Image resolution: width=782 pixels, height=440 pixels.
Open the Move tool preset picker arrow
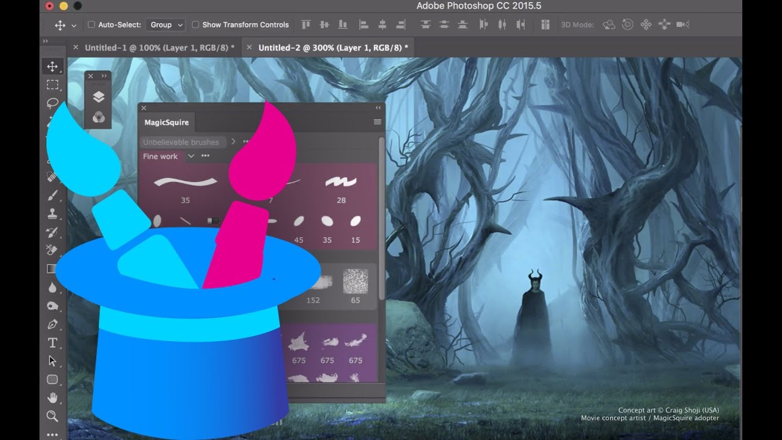(74, 26)
